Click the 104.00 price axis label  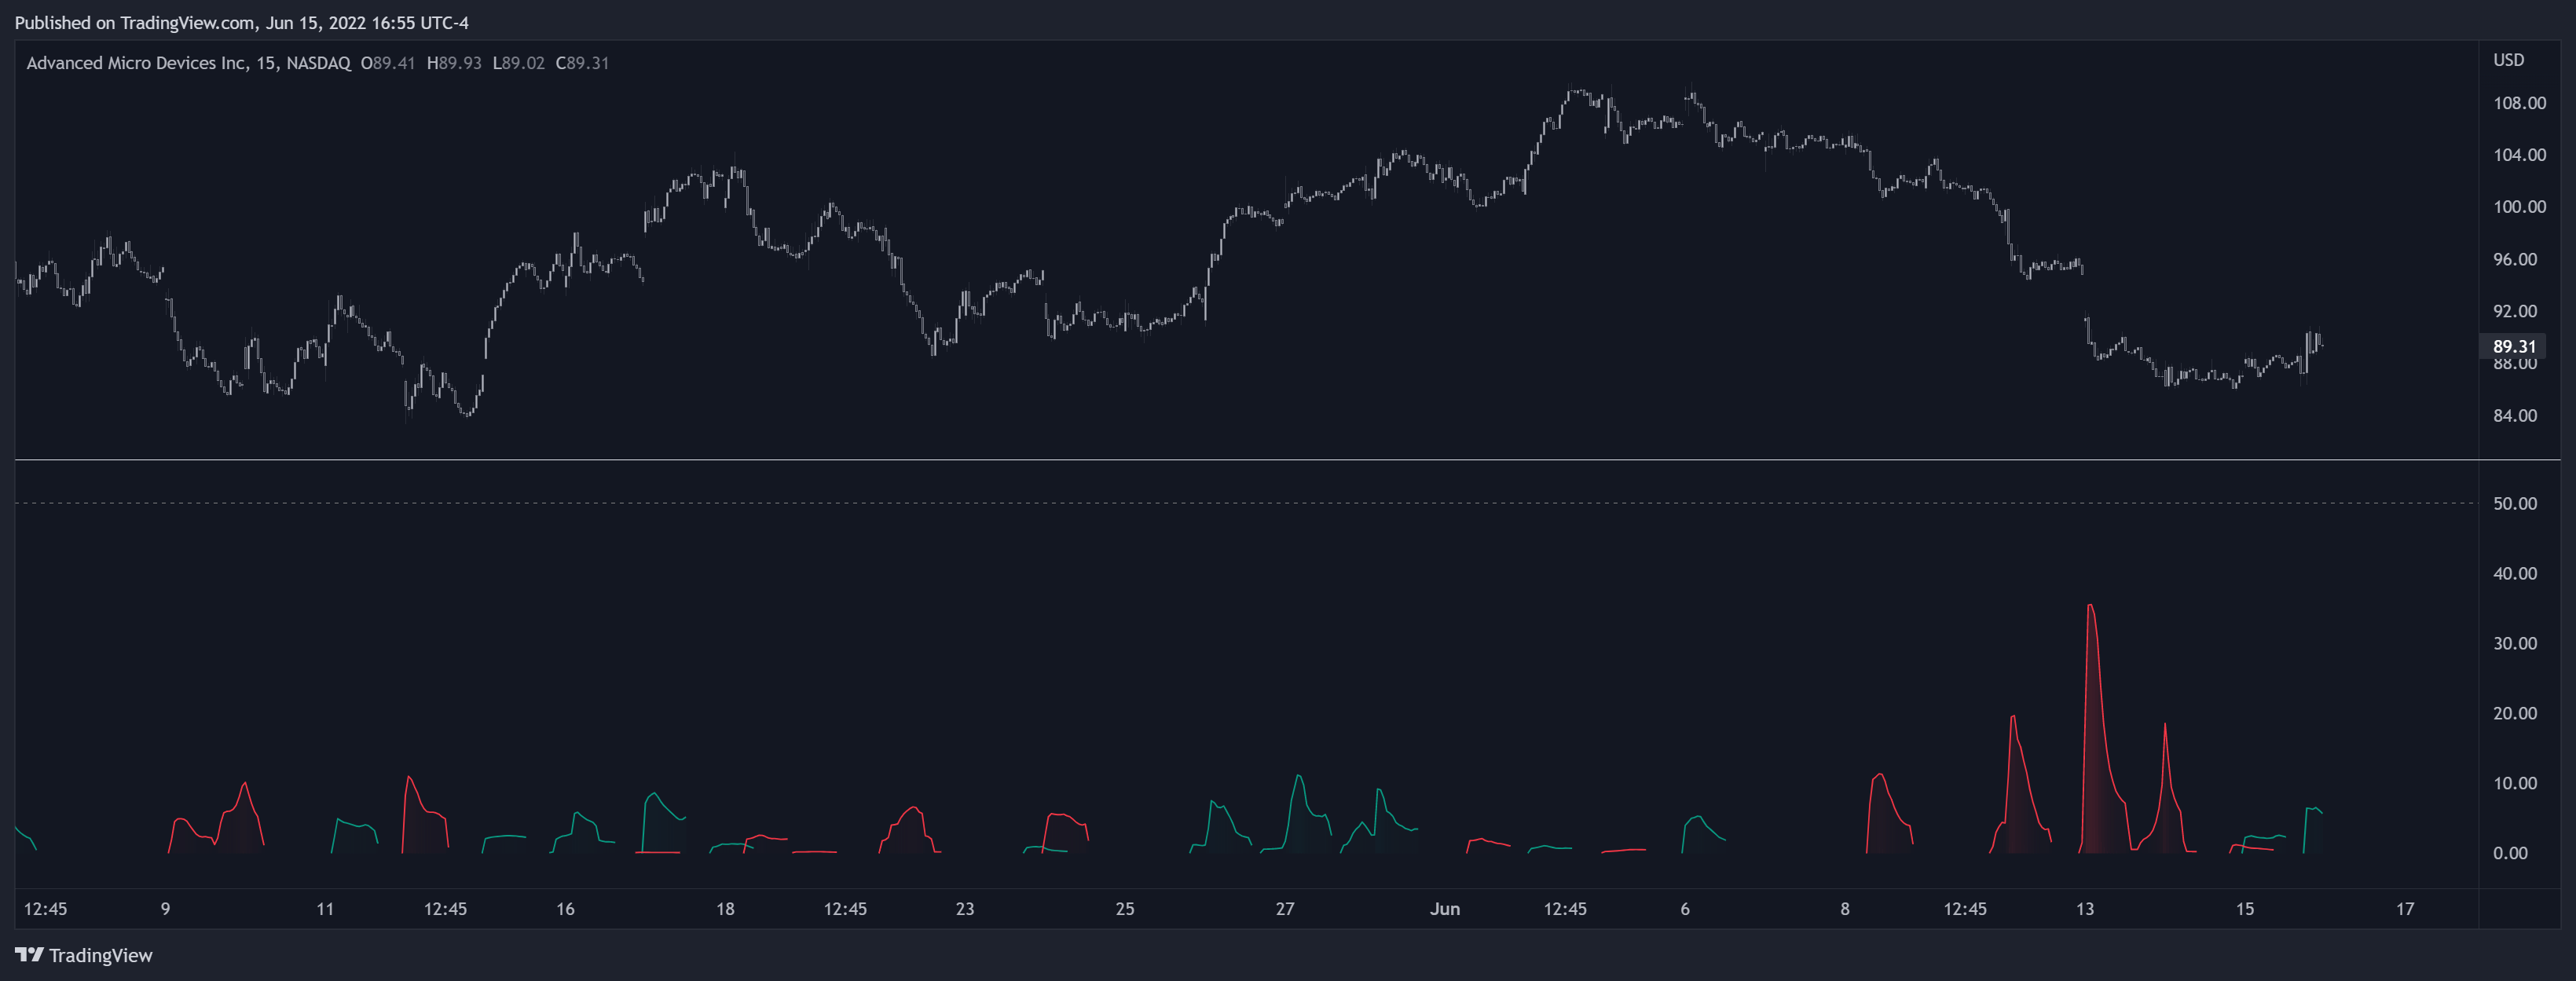point(2519,155)
